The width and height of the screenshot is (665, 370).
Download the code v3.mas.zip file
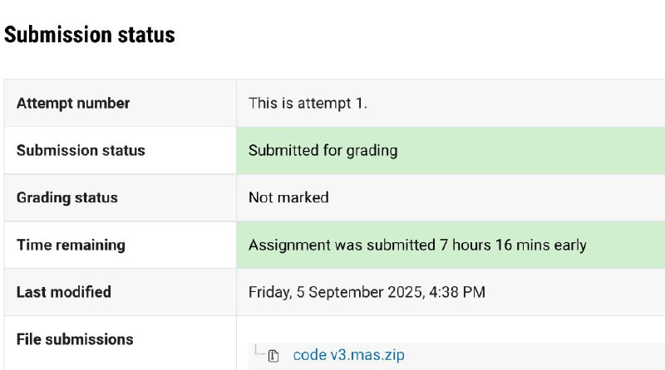coord(348,355)
